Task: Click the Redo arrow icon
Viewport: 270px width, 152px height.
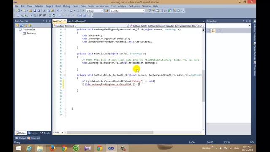Action: pyautogui.click(x=65, y=11)
